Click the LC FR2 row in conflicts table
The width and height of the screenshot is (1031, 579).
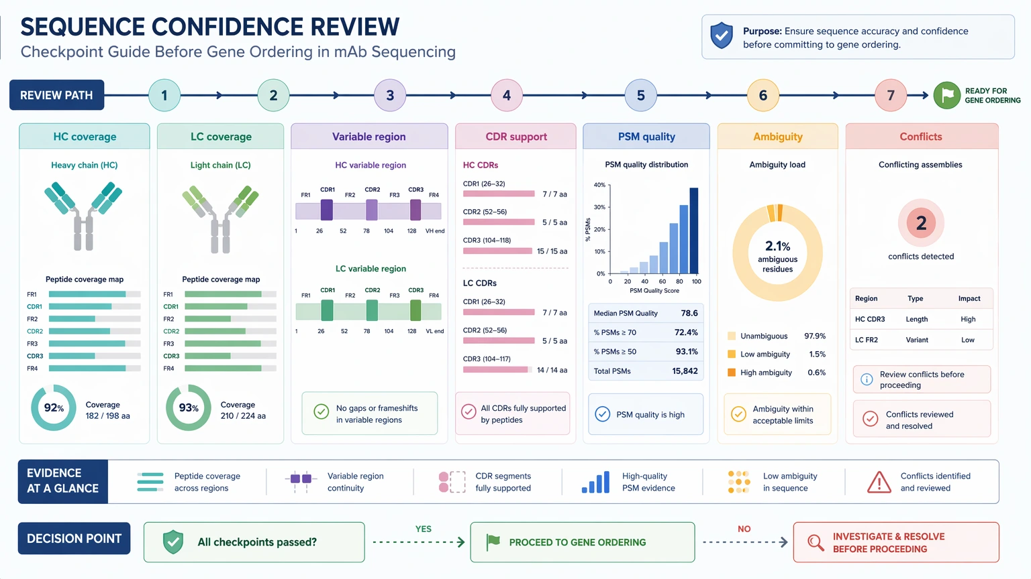click(x=921, y=340)
